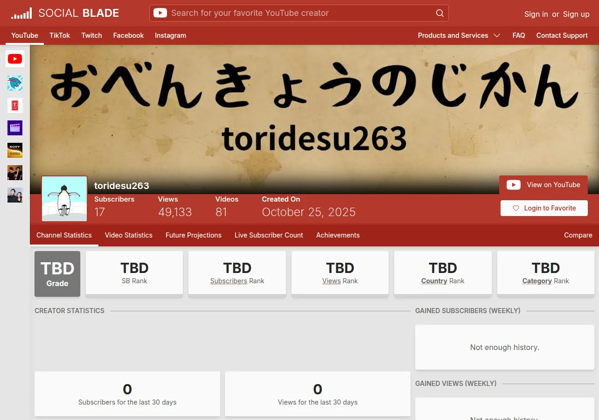Screen dimensions: 599x420
Task: Switch to the Facebook platform tab
Action: [x=128, y=35]
